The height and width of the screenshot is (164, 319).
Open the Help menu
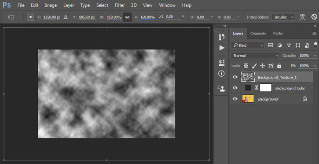tap(187, 5)
